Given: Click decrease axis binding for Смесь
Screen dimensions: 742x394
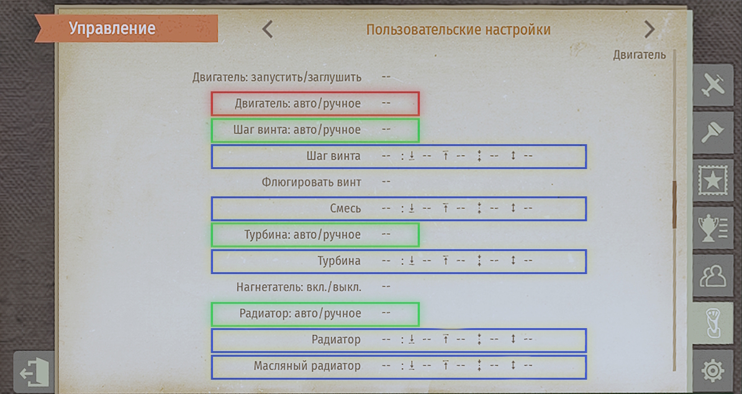Looking at the screenshot, I should (426, 208).
